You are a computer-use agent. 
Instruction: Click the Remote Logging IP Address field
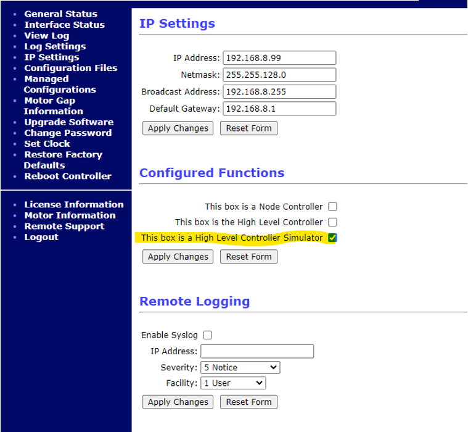pyautogui.click(x=257, y=351)
